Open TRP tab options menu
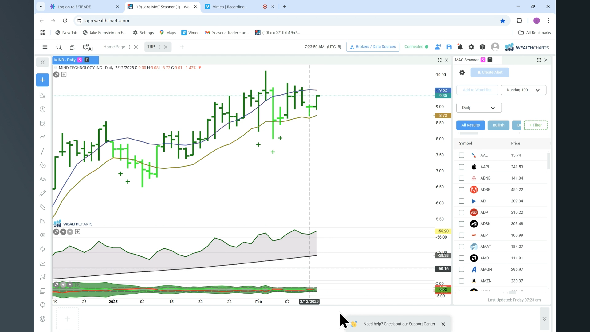 click(x=159, y=47)
